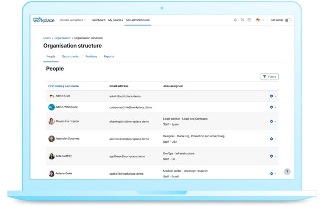Open the messages chat icon

(x=242, y=20)
